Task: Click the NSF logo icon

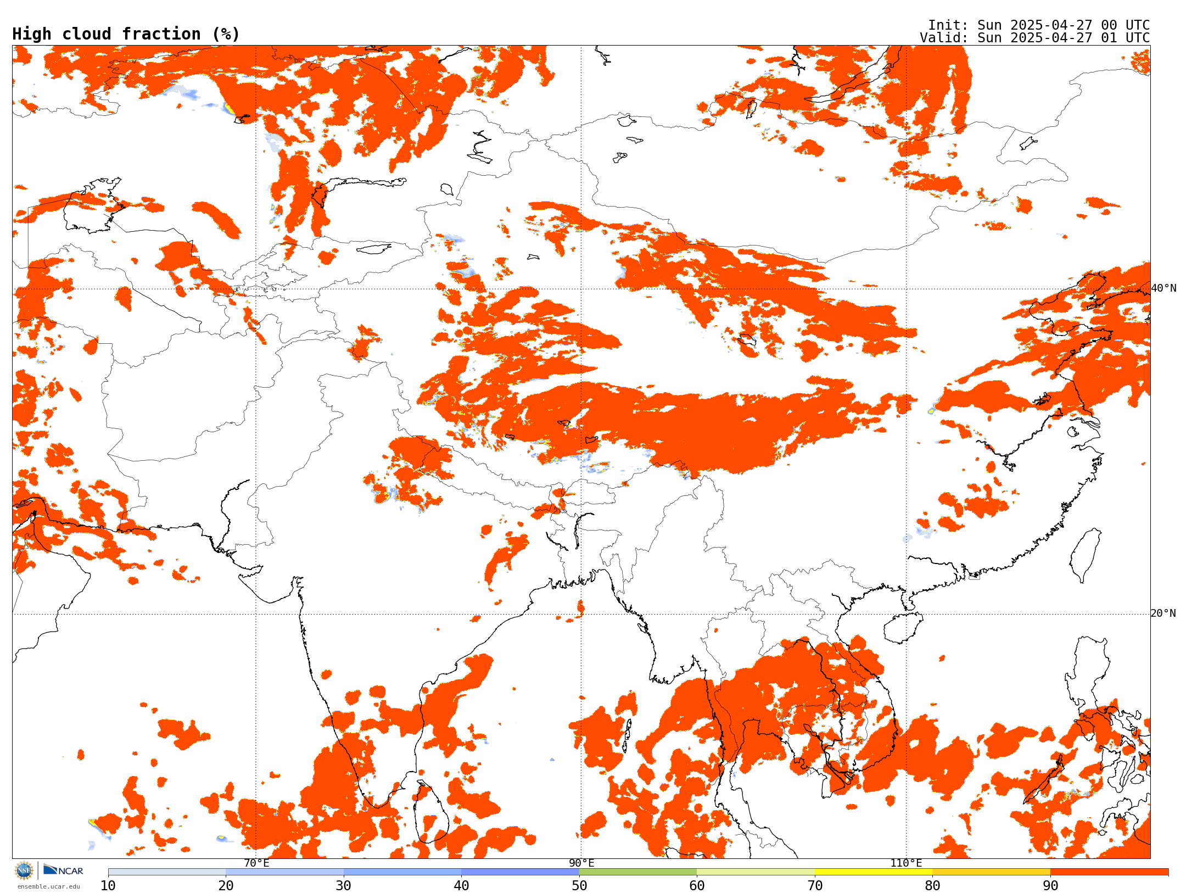Action: [24, 870]
